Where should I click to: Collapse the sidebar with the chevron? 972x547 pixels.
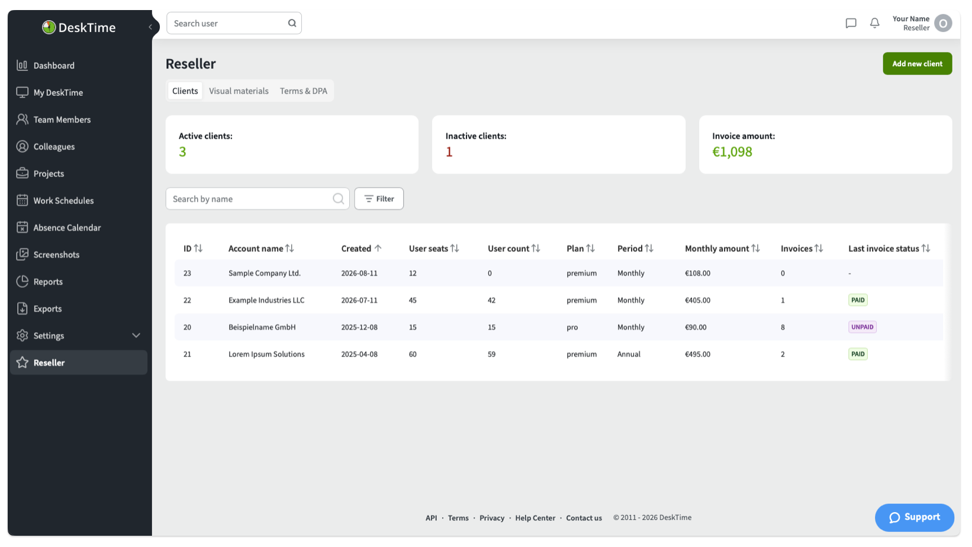[x=150, y=27]
